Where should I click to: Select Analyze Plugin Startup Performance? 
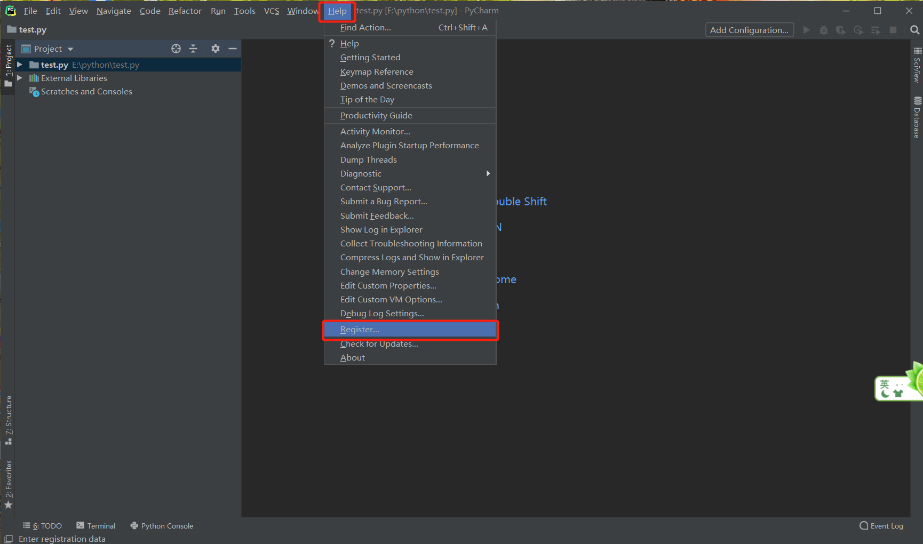click(x=410, y=145)
